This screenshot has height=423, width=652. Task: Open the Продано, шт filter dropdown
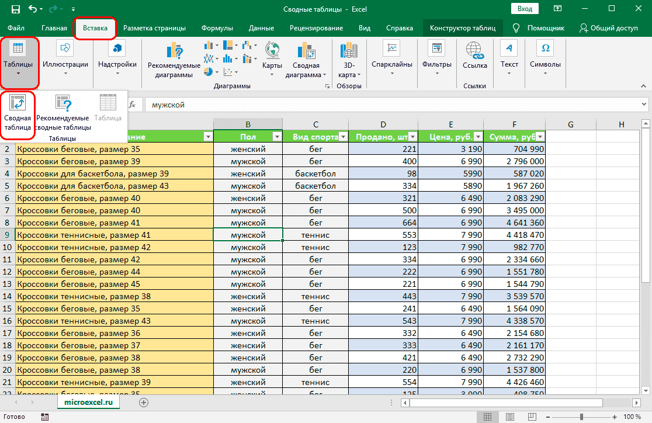tap(412, 137)
